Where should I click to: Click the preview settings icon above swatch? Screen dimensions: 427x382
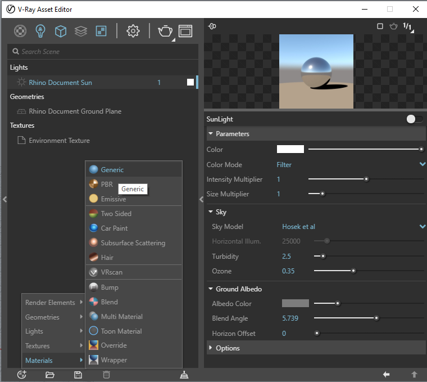[x=212, y=26]
